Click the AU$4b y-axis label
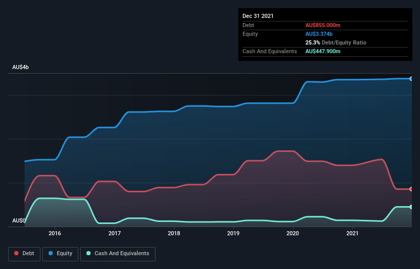This screenshot has width=420, height=269. point(20,67)
